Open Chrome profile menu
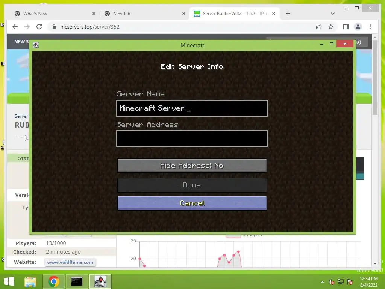The image size is (385, 289). click(x=358, y=27)
